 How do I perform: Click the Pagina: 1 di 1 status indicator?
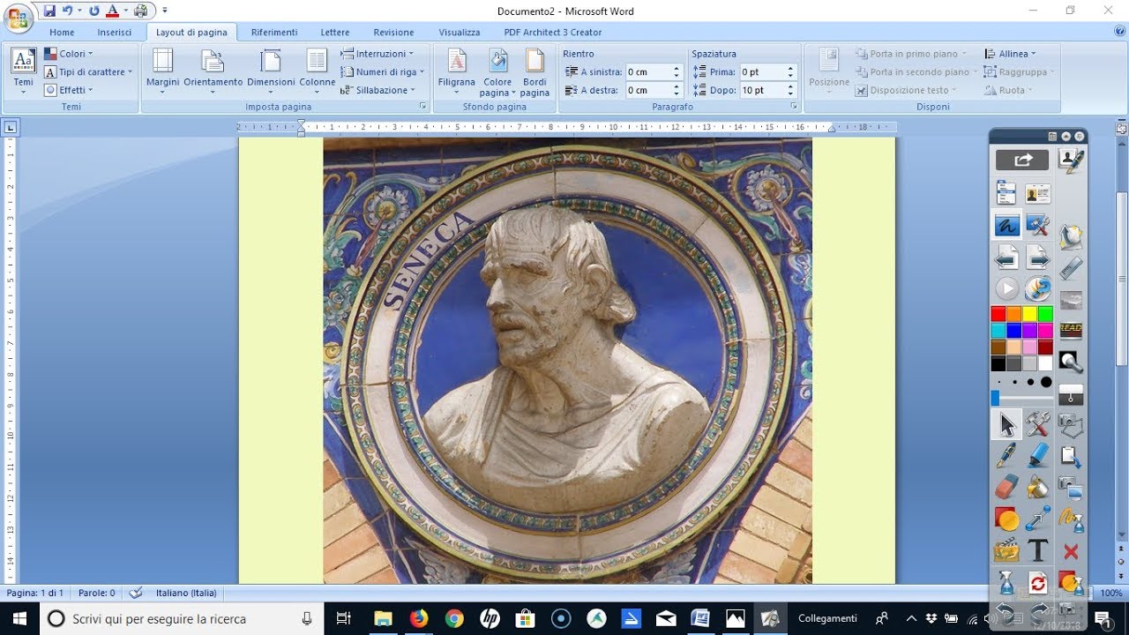point(35,593)
